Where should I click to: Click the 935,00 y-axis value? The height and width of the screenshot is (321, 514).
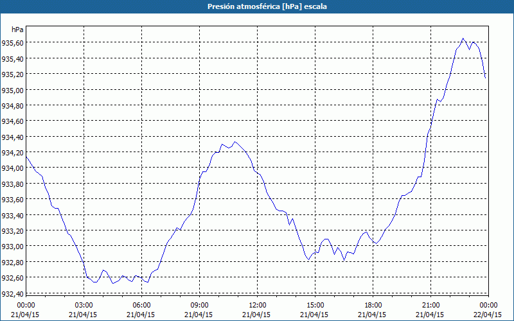12,90
